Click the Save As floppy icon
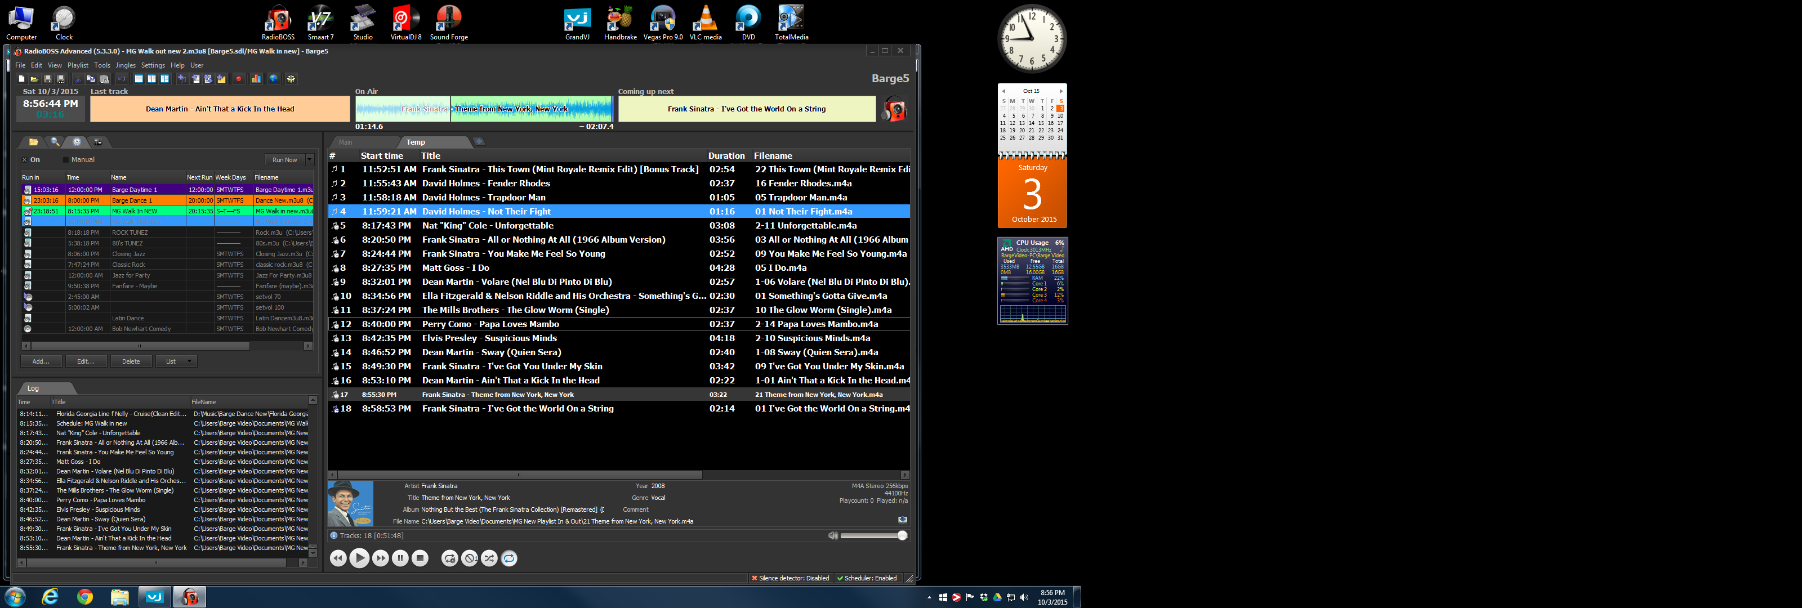Screen dimensions: 1802x608 [61, 79]
